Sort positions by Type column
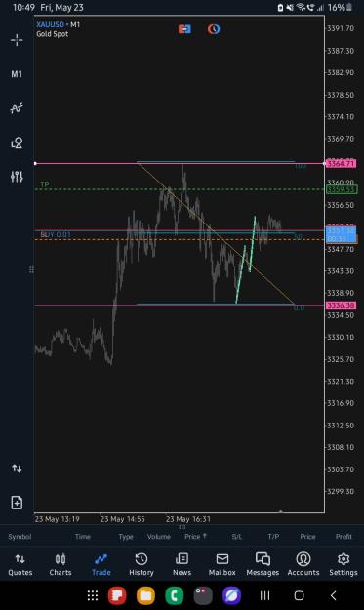 [126, 537]
